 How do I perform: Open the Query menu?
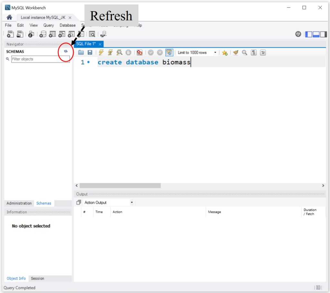pyautogui.click(x=48, y=25)
